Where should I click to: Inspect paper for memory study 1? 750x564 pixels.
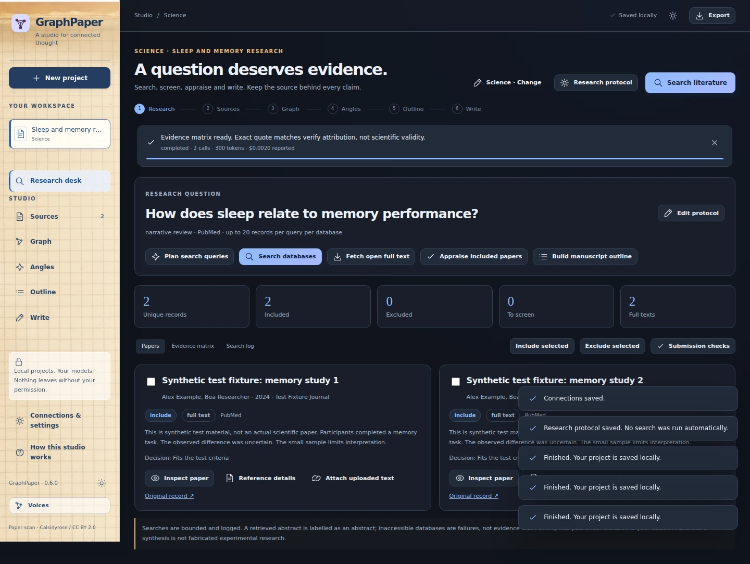[179, 478]
